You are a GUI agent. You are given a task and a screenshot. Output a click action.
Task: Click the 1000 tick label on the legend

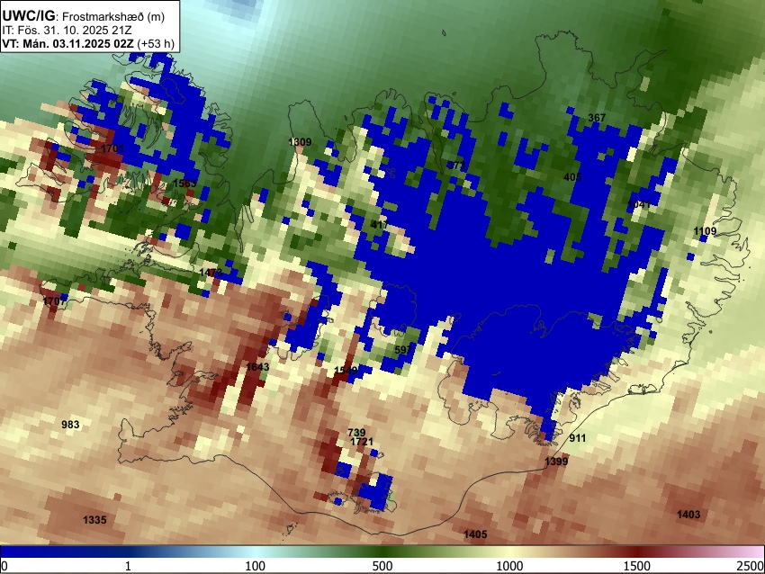[509, 566]
